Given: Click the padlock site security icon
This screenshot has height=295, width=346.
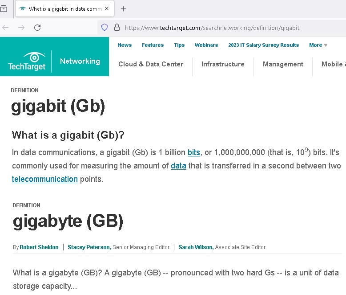Looking at the screenshot, I should pos(117,28).
